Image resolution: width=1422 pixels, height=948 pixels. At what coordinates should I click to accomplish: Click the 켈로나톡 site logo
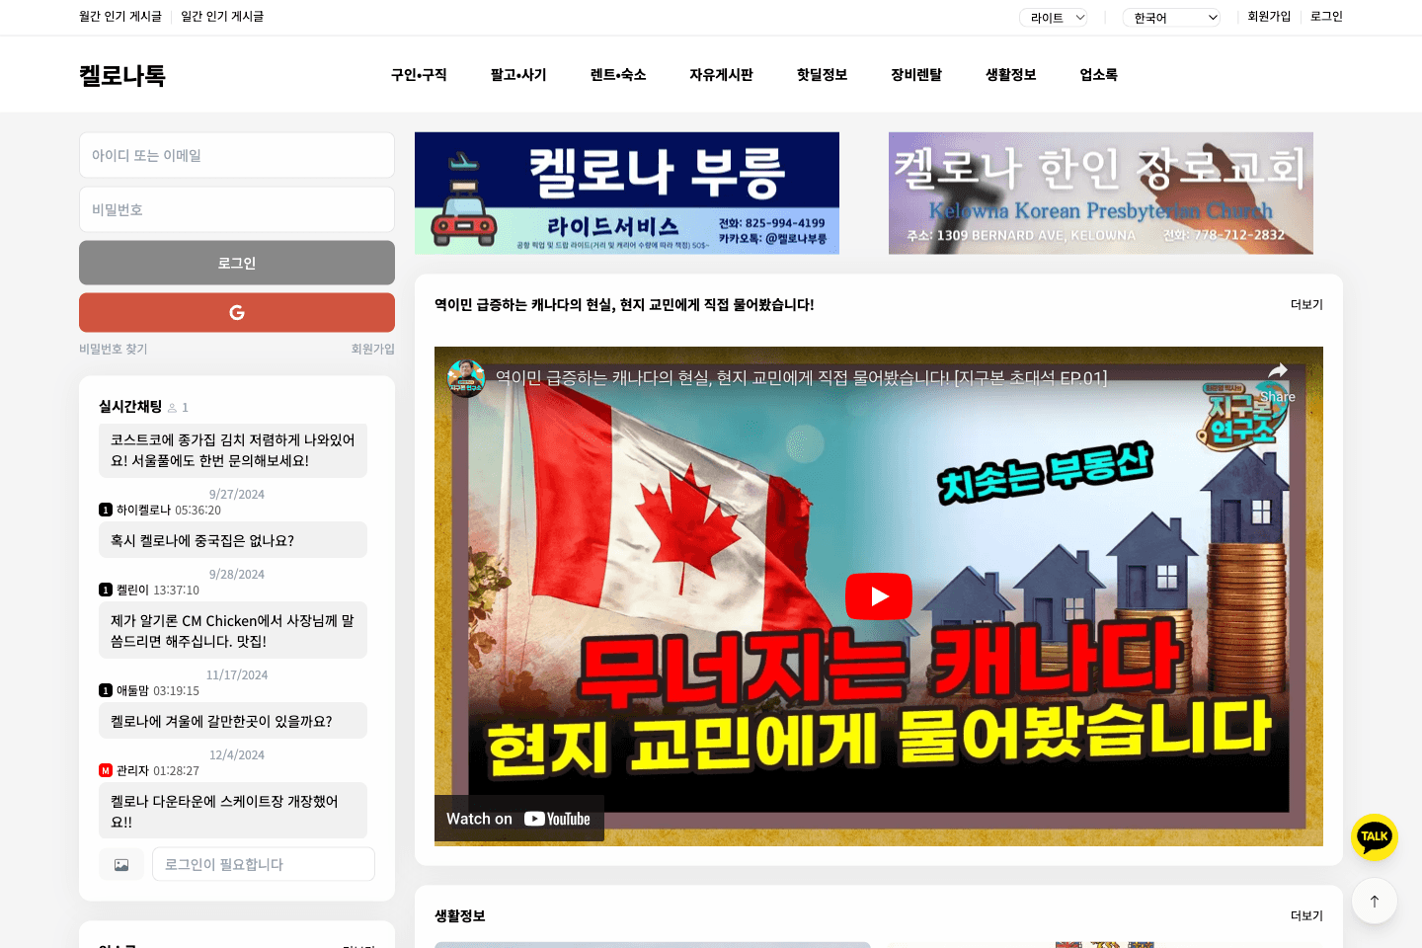[120, 74]
